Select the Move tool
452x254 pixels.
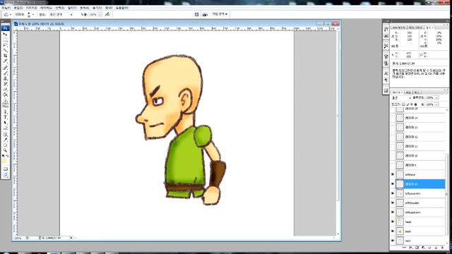click(x=5, y=34)
